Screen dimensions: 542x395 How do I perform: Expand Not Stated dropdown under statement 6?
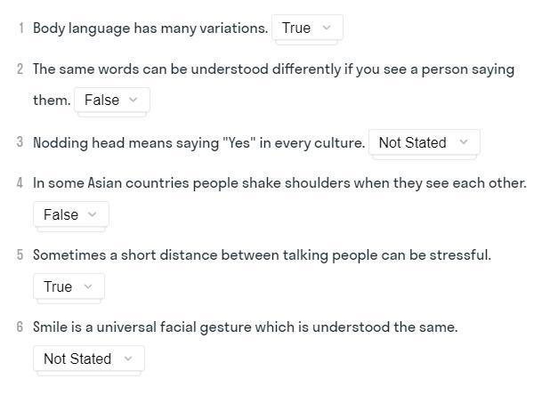(89, 359)
